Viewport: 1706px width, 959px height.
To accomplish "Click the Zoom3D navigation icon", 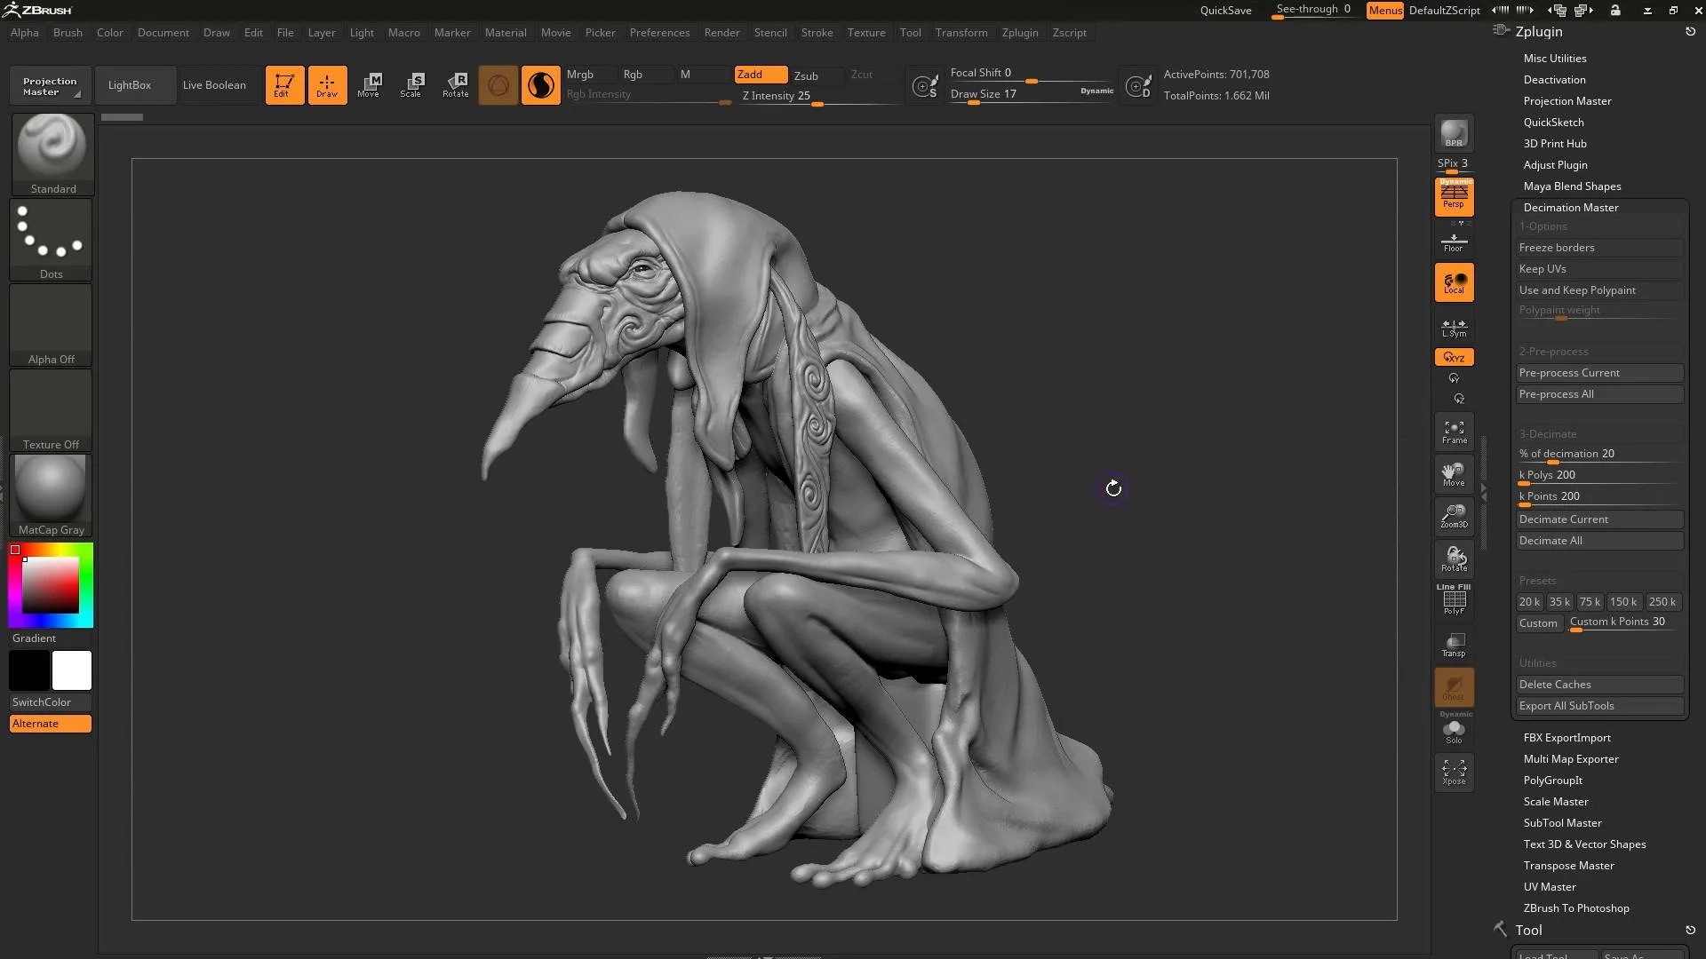I will (1454, 517).
